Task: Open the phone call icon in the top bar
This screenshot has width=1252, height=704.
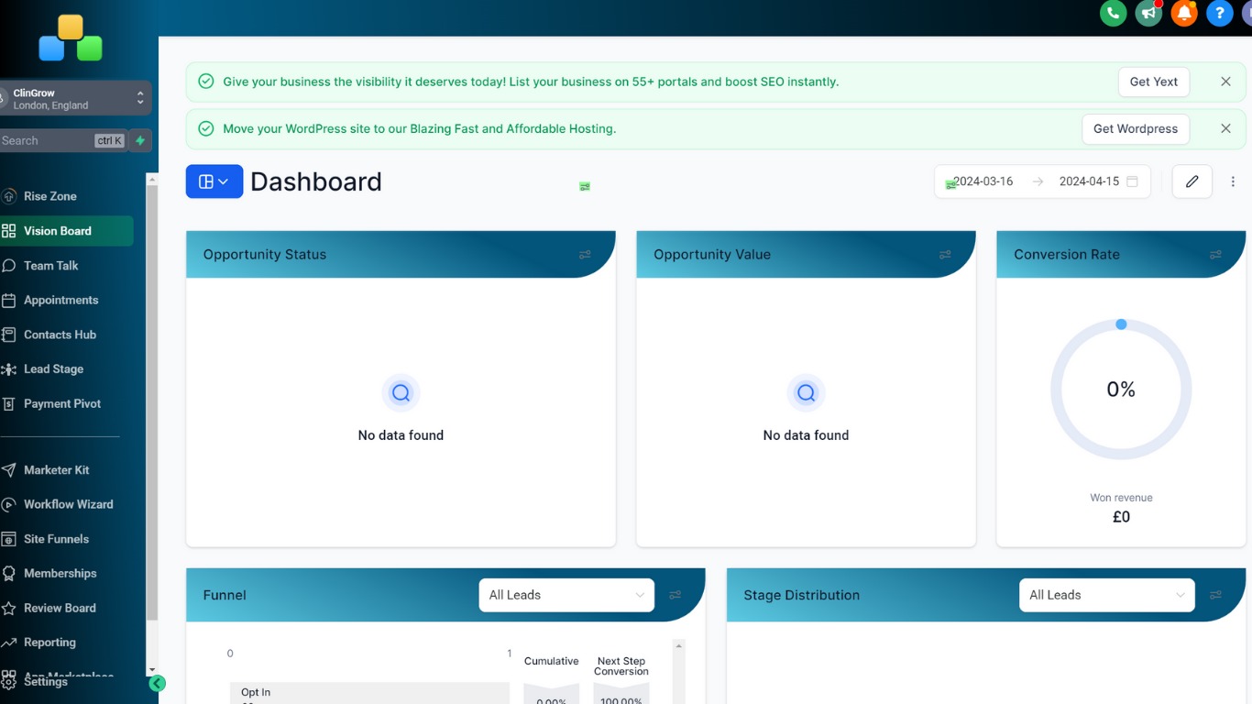Action: (1113, 14)
